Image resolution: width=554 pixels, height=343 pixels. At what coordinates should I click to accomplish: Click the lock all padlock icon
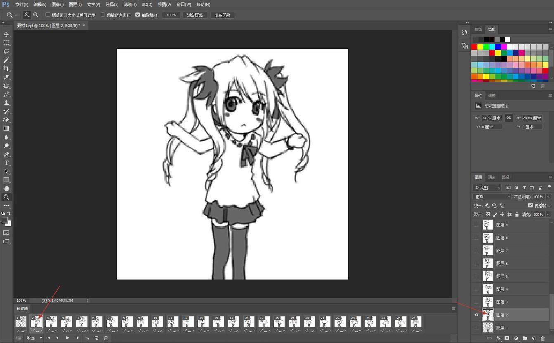coord(517,215)
